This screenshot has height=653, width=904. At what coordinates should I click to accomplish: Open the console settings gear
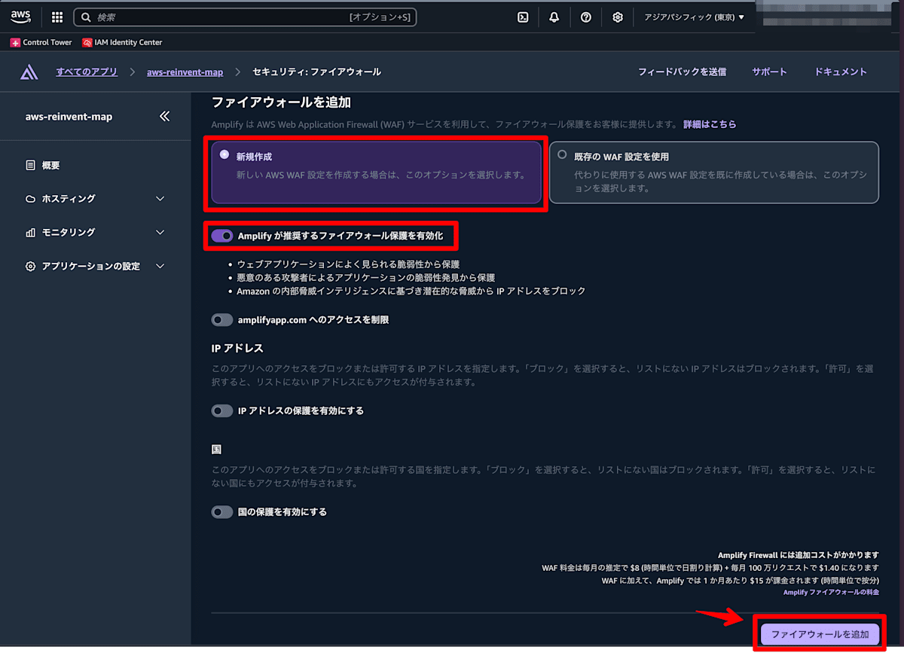point(618,17)
